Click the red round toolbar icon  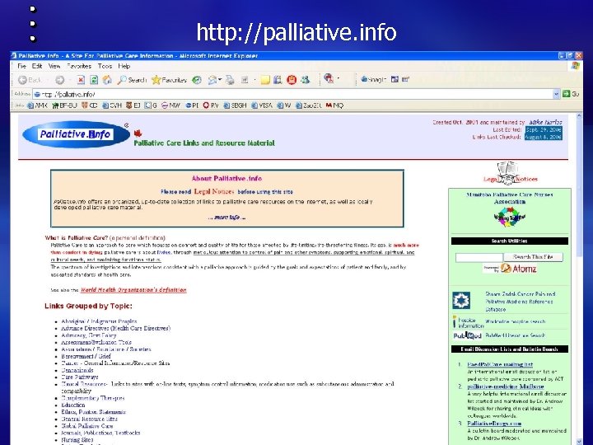pyautogui.click(x=292, y=80)
